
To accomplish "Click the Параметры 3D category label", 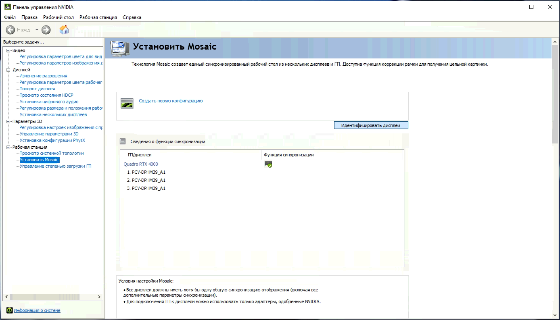I will tap(27, 121).
